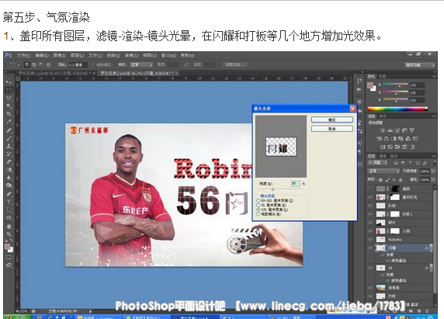This screenshot has height=319, width=444.
Task: Open the 窗口 menu
Action: click(x=168, y=55)
